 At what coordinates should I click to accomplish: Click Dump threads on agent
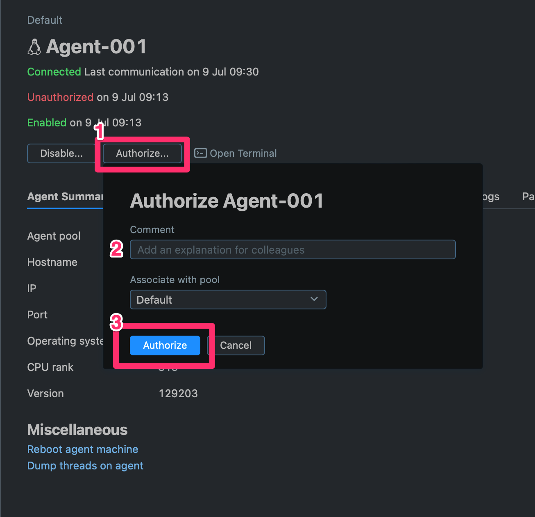[85, 465]
